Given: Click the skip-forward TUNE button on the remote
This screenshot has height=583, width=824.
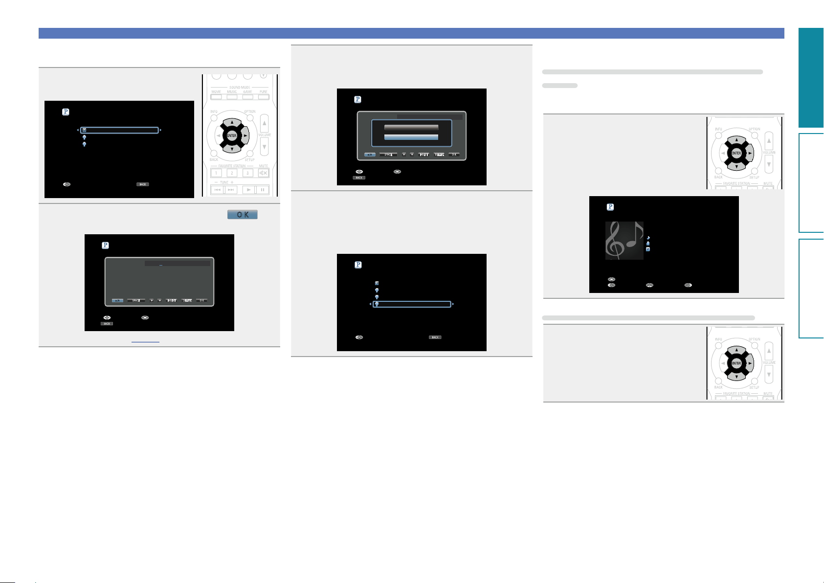Looking at the screenshot, I should 231,189.
